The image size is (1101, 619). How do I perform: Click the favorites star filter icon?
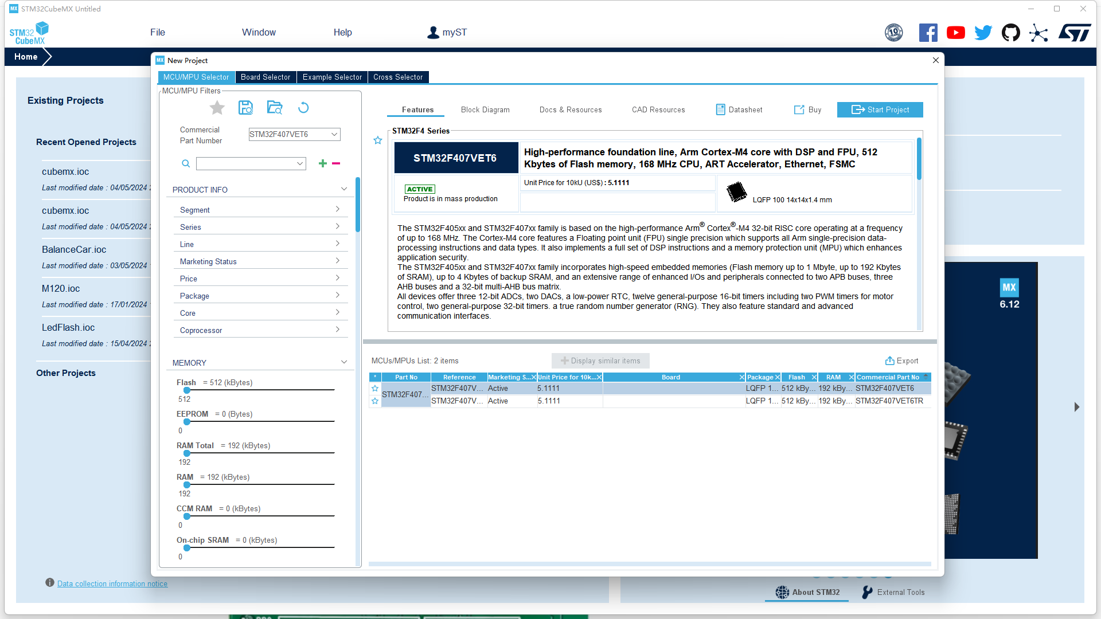click(x=217, y=108)
